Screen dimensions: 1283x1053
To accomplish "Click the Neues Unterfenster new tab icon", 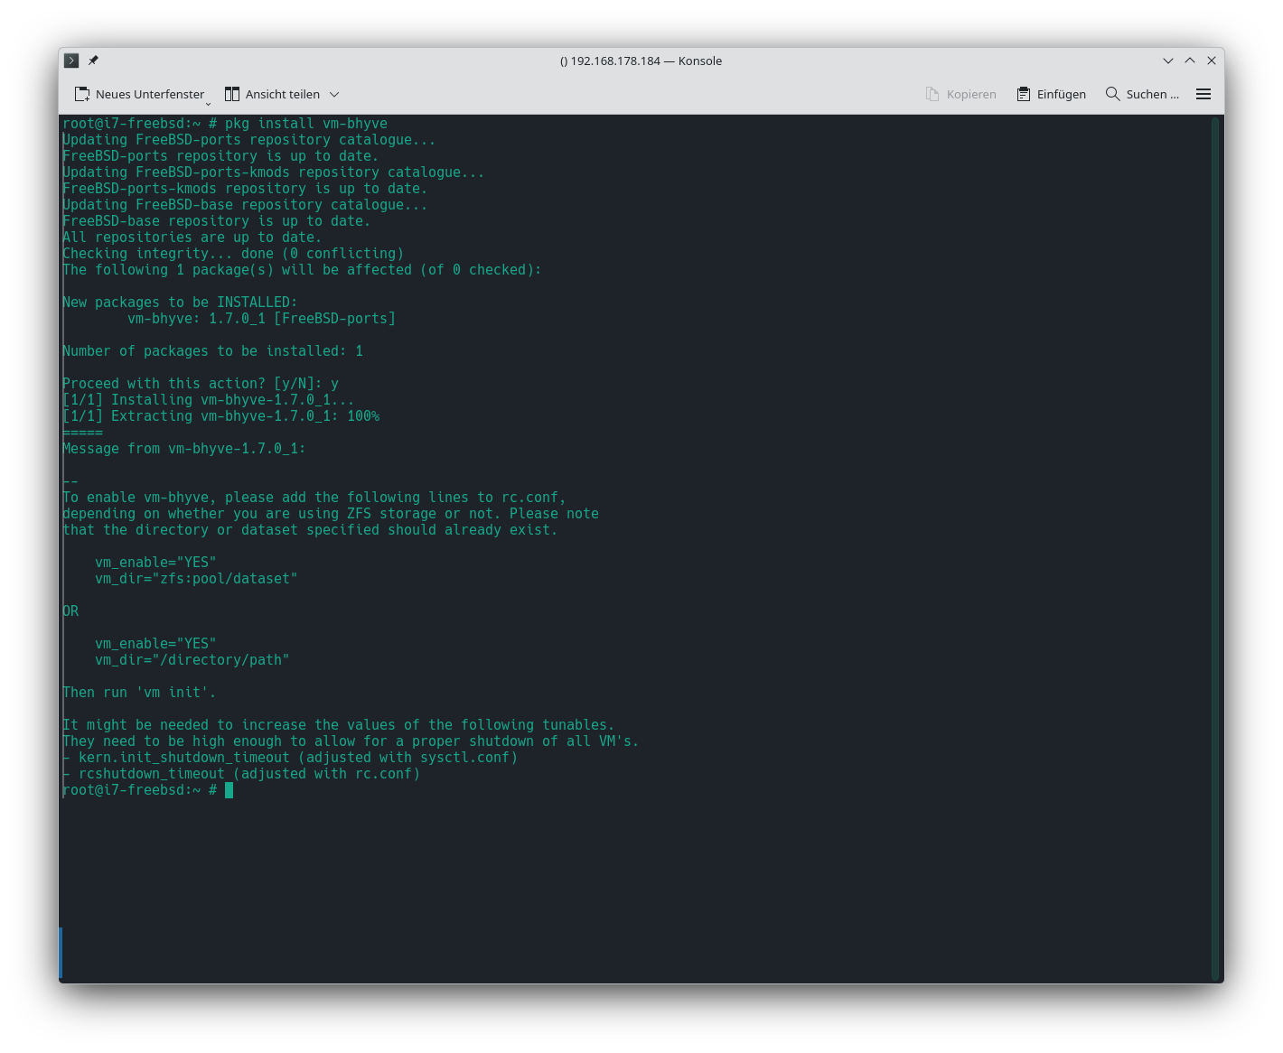I will pos(82,94).
